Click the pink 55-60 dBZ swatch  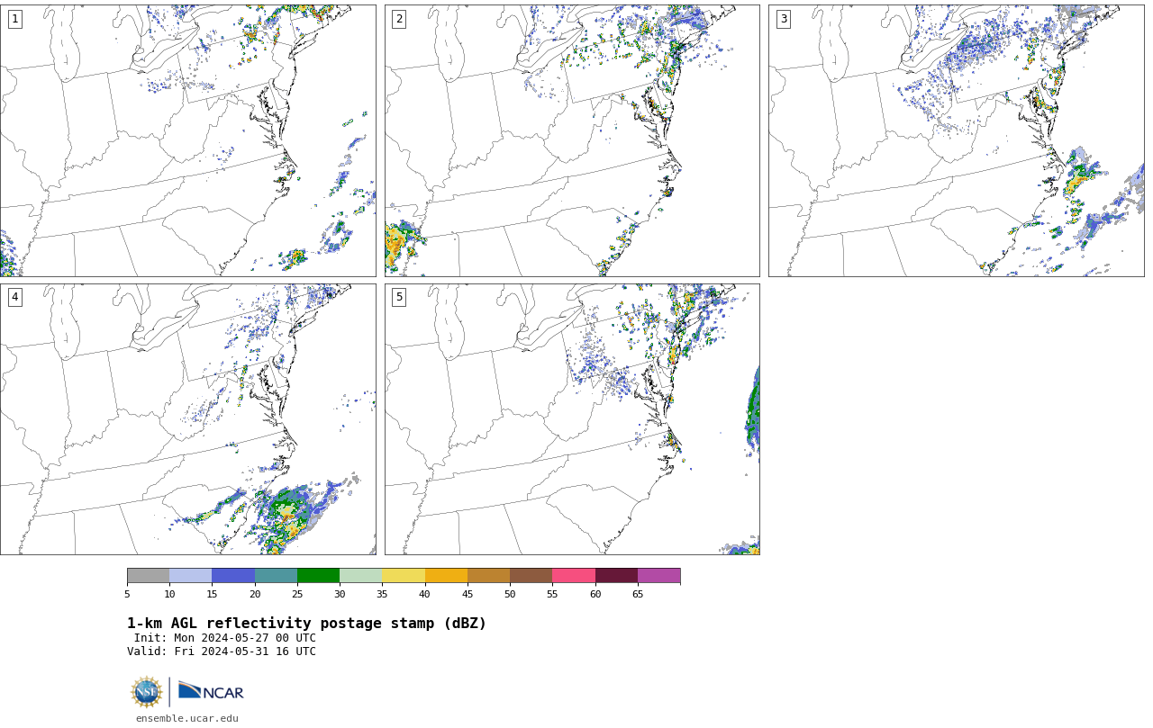click(574, 576)
